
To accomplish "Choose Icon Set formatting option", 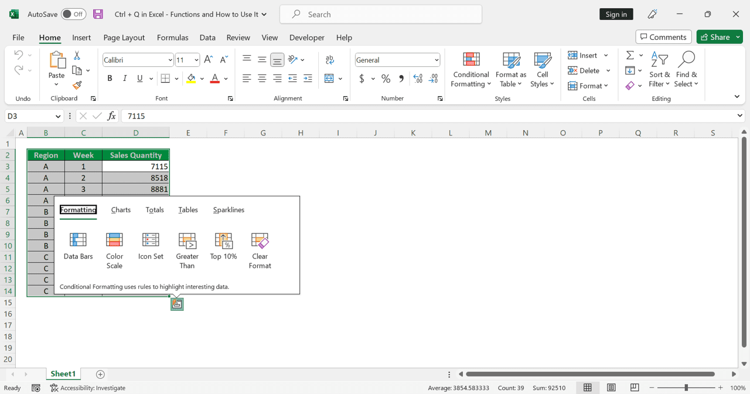I will [151, 246].
